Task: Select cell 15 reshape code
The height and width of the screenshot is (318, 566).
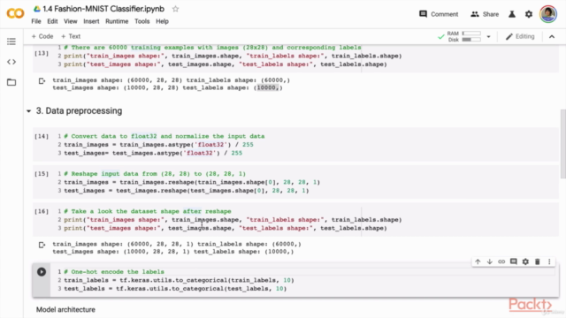Action: [295, 182]
